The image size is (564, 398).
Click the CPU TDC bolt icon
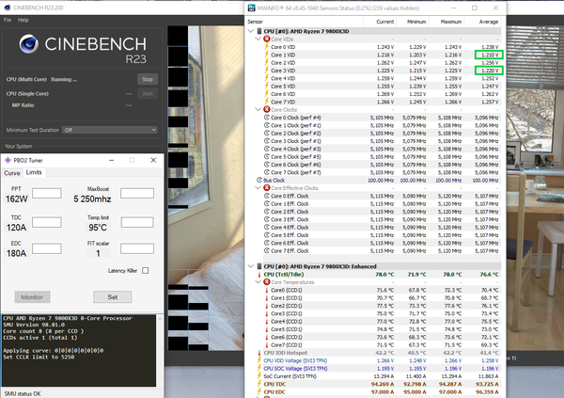(x=259, y=384)
